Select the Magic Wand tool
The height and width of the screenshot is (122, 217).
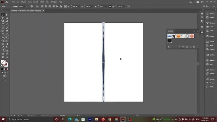pyautogui.click(x=3, y=18)
